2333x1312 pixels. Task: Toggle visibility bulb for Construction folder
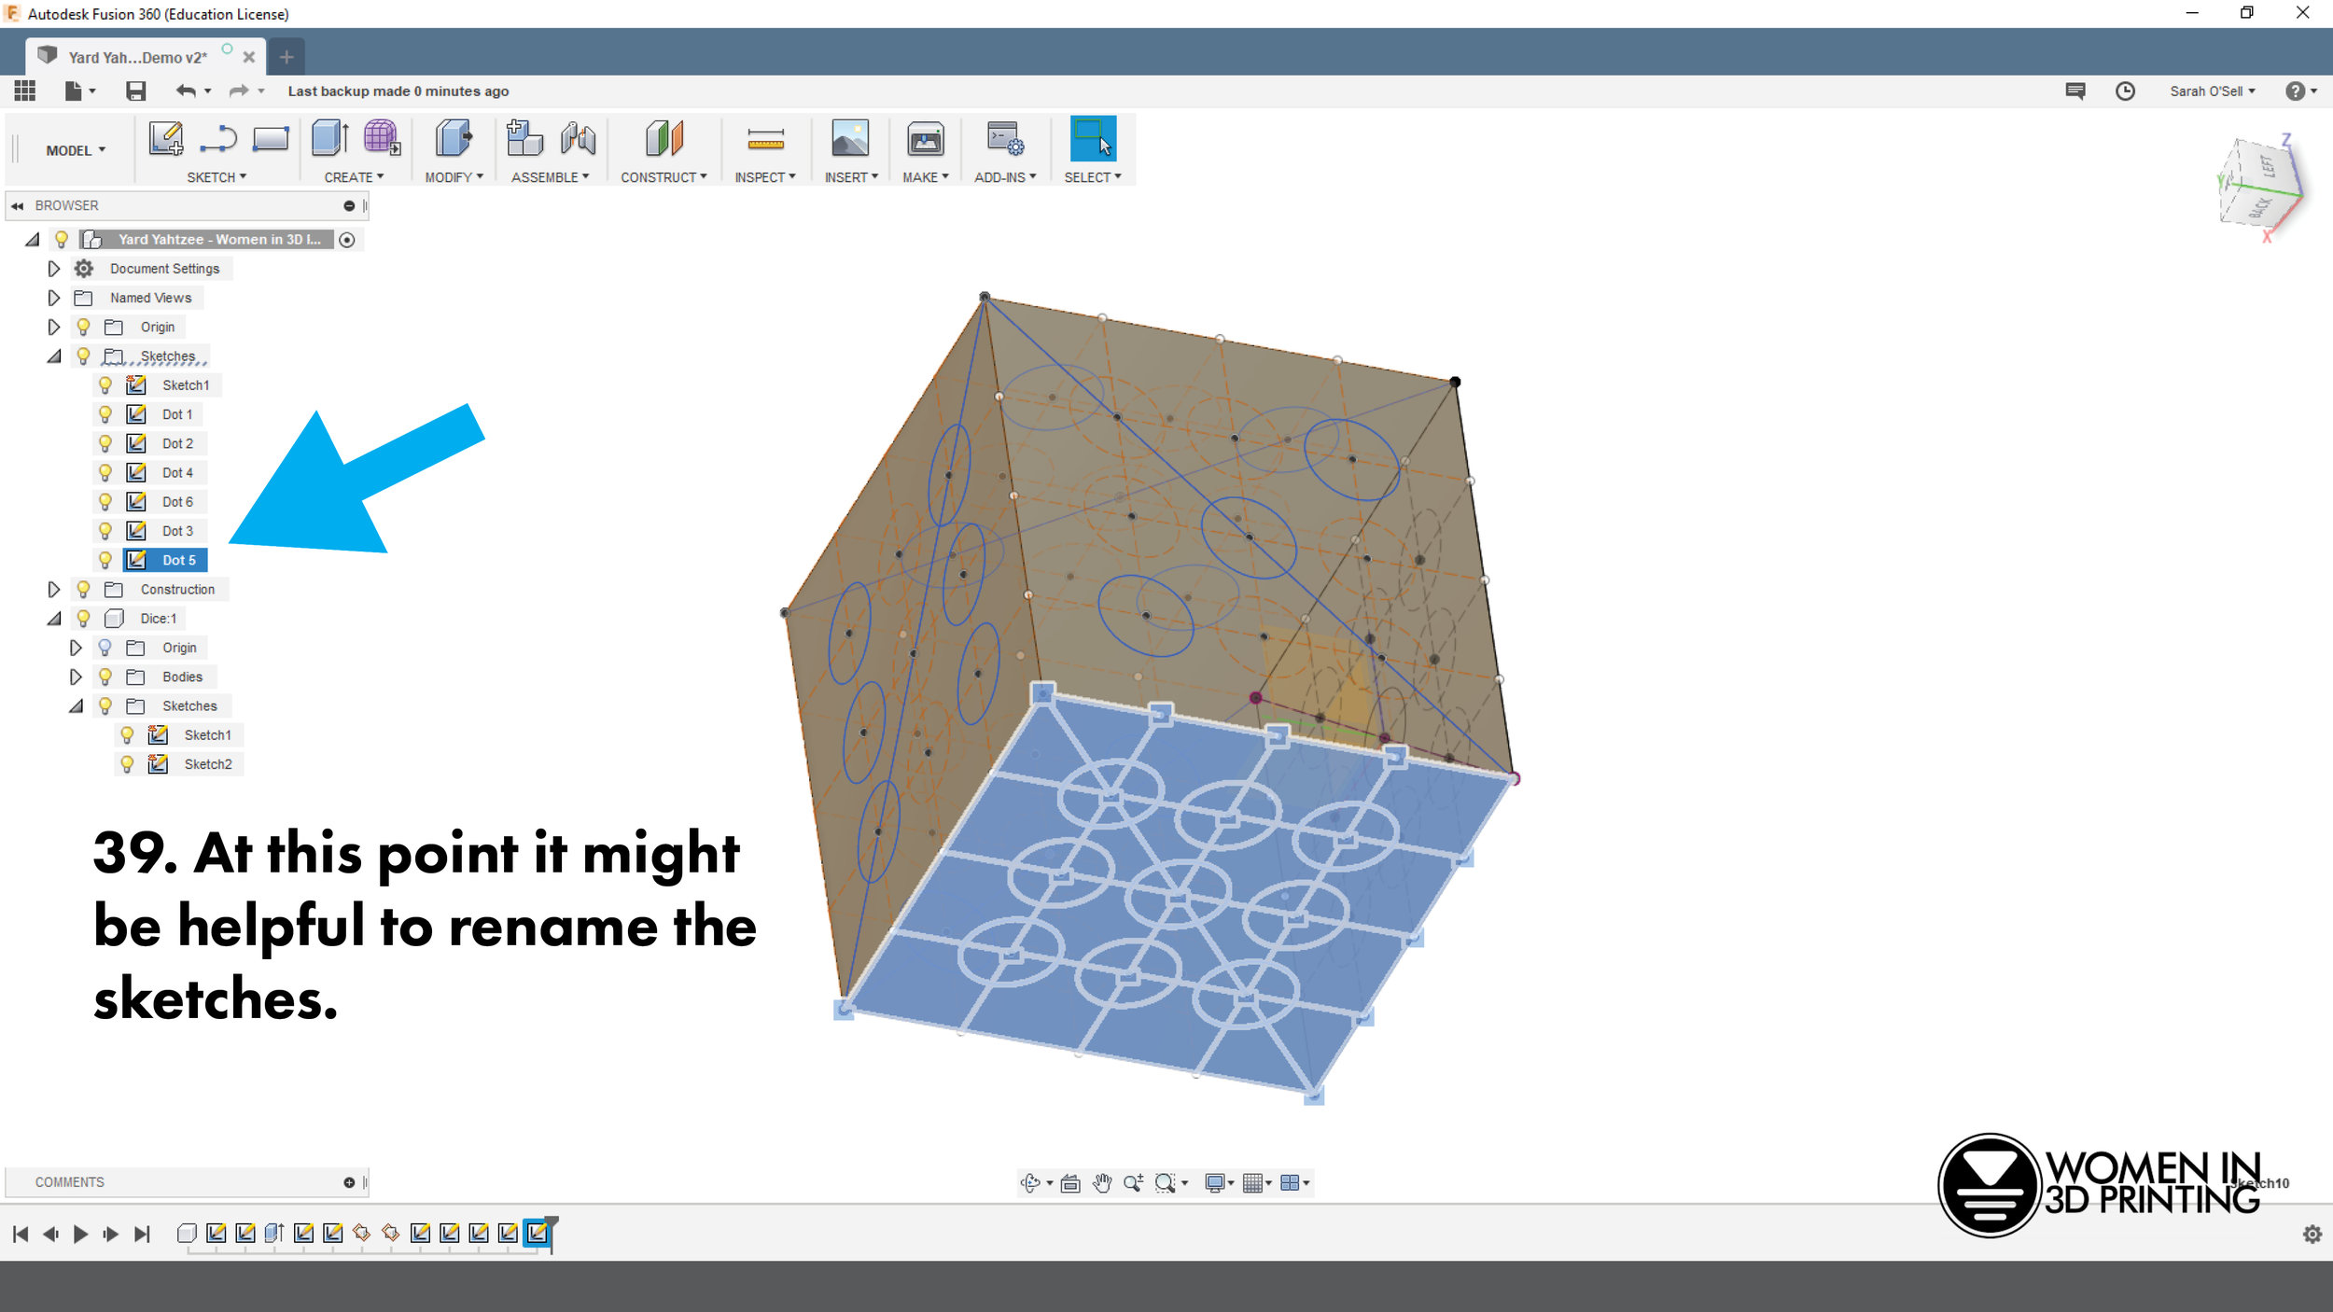83,589
